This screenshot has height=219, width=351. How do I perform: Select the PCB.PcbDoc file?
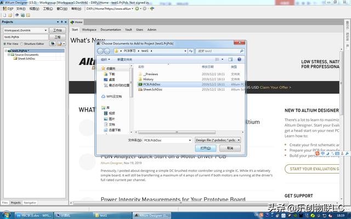152,84
